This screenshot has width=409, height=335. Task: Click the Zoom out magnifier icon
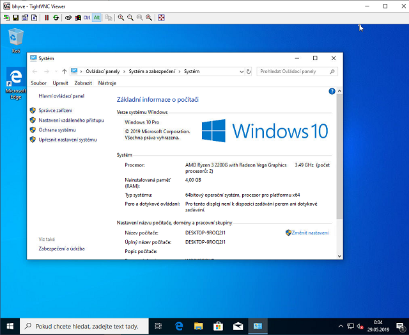point(130,18)
